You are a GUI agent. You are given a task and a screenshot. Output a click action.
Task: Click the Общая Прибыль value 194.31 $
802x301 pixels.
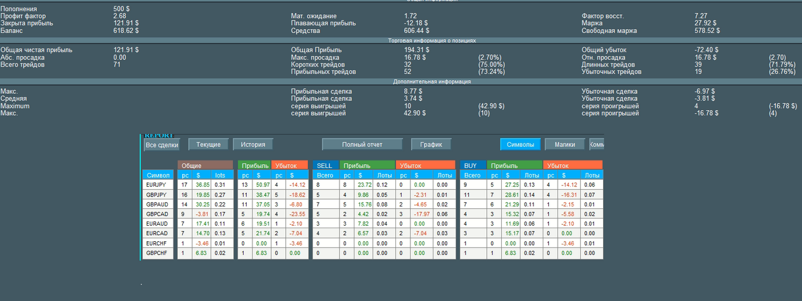417,50
